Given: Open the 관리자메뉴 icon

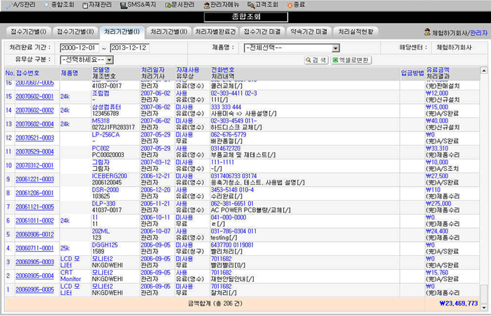Looking at the screenshot, I should [206, 5].
